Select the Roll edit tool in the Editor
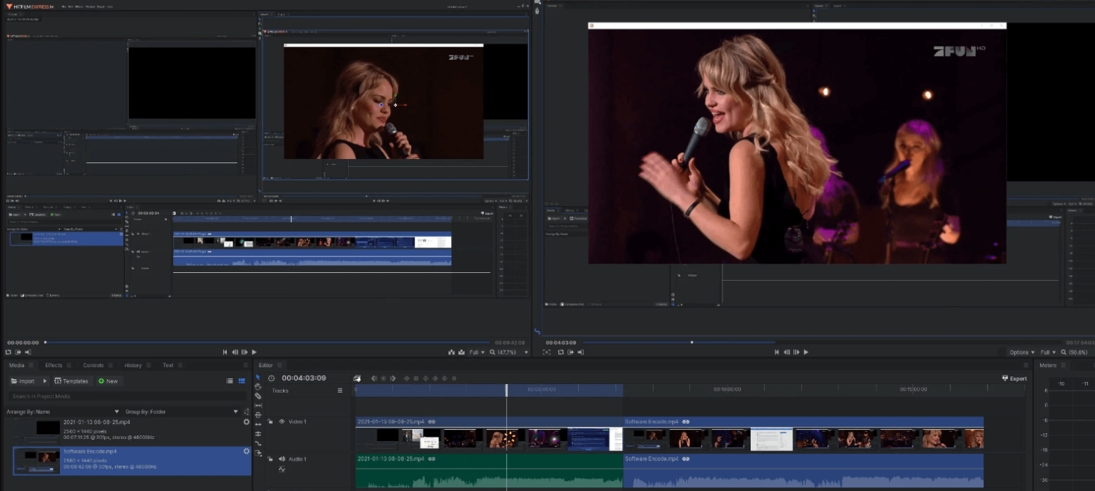The height and width of the screenshot is (491, 1095). tap(258, 433)
